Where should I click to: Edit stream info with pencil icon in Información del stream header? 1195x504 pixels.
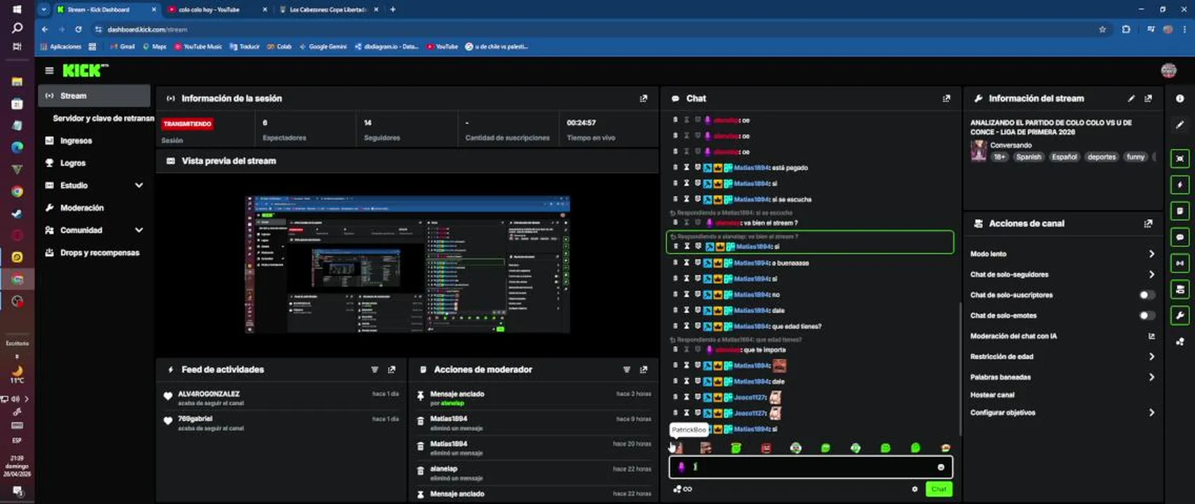(x=1131, y=99)
